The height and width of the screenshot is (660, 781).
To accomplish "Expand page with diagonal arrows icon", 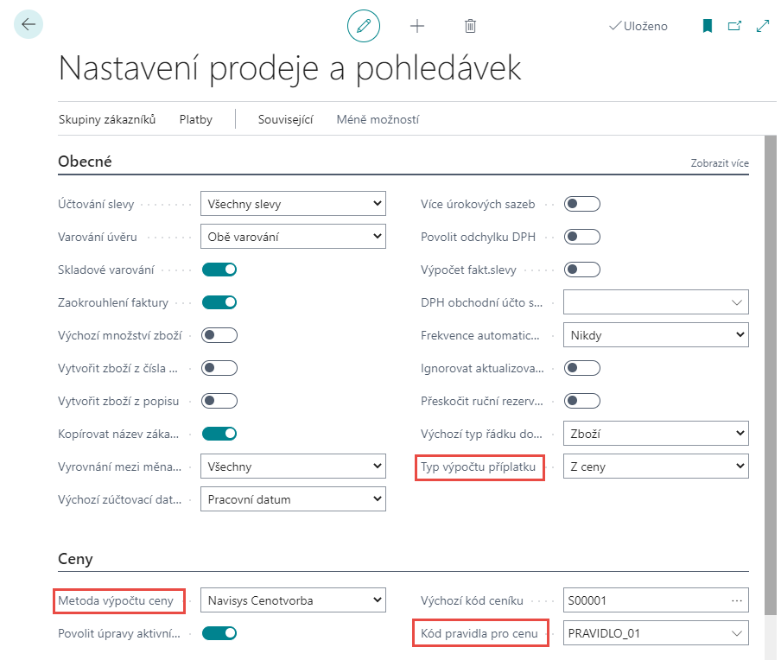I will [x=763, y=26].
